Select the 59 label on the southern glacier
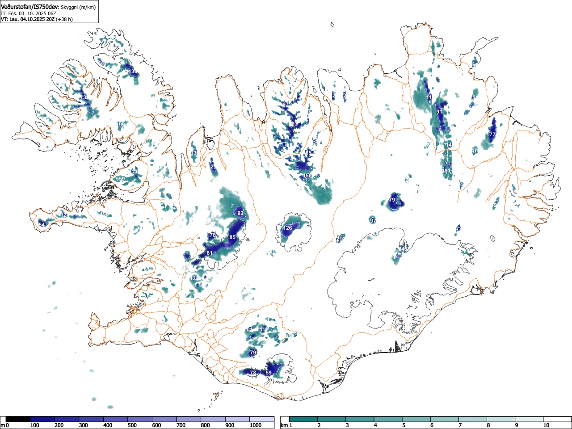Image resolution: width=572 pixels, height=429 pixels. coord(269,373)
